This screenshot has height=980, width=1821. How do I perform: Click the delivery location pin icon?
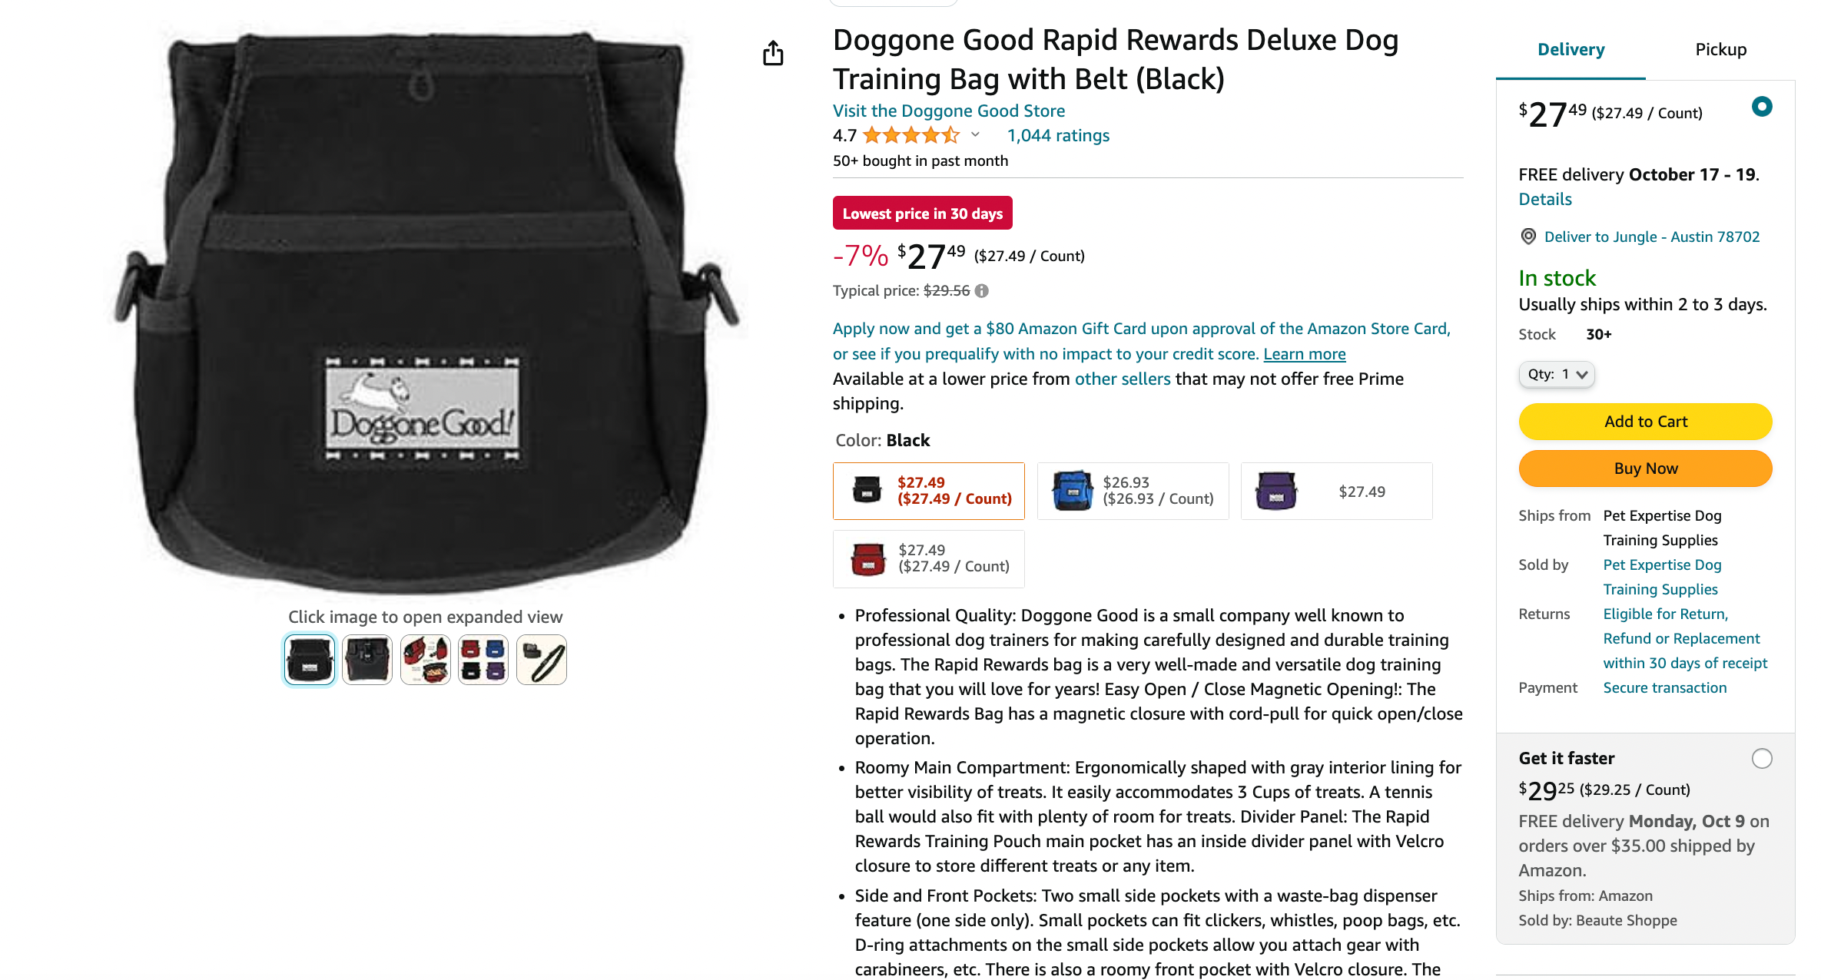1528,237
